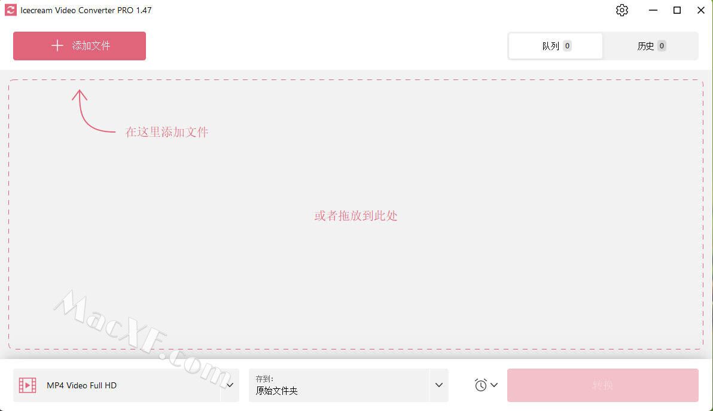The width and height of the screenshot is (713, 411).
Task: Select the 原始文件夹 save location field
Action: tap(339, 385)
